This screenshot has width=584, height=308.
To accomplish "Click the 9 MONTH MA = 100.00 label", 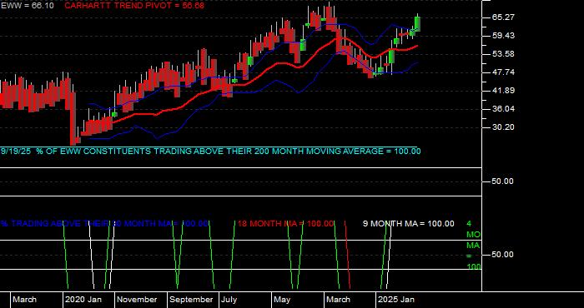I will click(x=409, y=224).
